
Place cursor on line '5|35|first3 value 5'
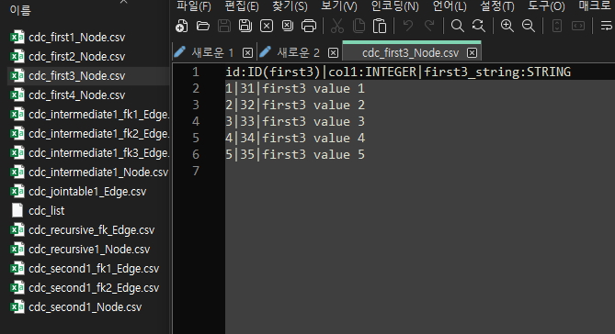click(295, 154)
